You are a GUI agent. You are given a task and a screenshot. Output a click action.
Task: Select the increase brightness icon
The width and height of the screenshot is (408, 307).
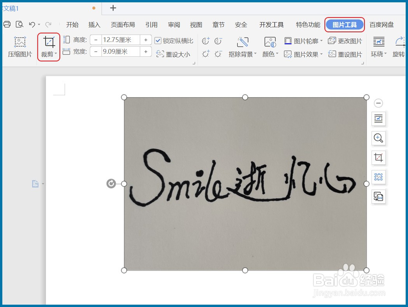206,54
